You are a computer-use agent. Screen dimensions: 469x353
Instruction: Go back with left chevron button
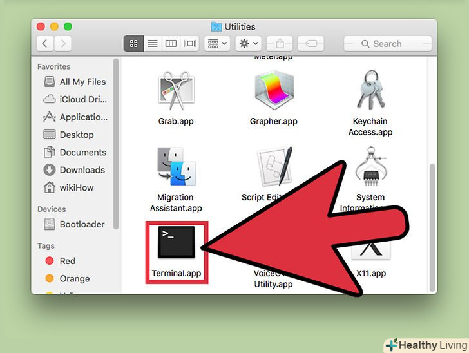click(x=45, y=44)
